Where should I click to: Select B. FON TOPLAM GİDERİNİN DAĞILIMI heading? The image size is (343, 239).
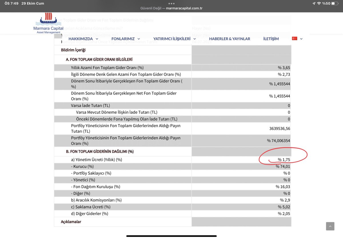point(100,151)
